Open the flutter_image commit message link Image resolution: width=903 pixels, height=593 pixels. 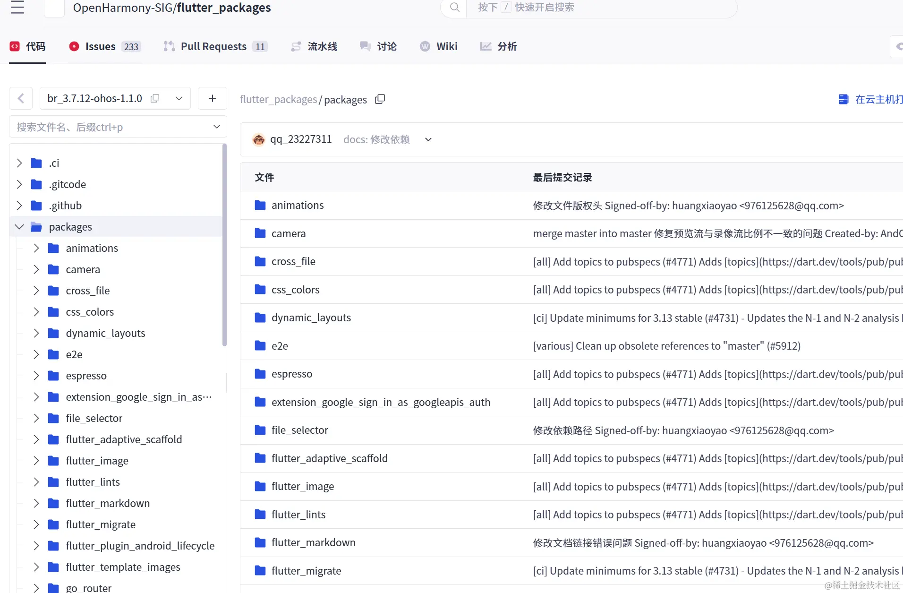[718, 487]
